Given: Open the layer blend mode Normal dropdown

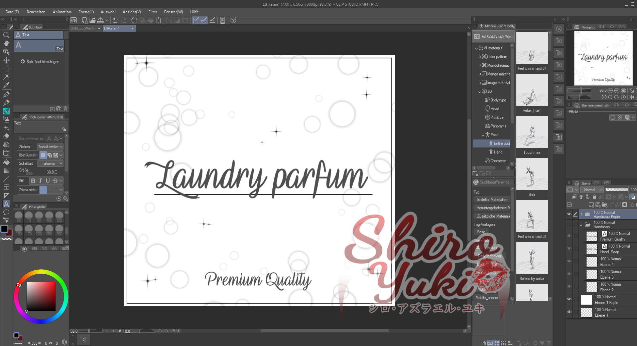Looking at the screenshot, I should 592,190.
